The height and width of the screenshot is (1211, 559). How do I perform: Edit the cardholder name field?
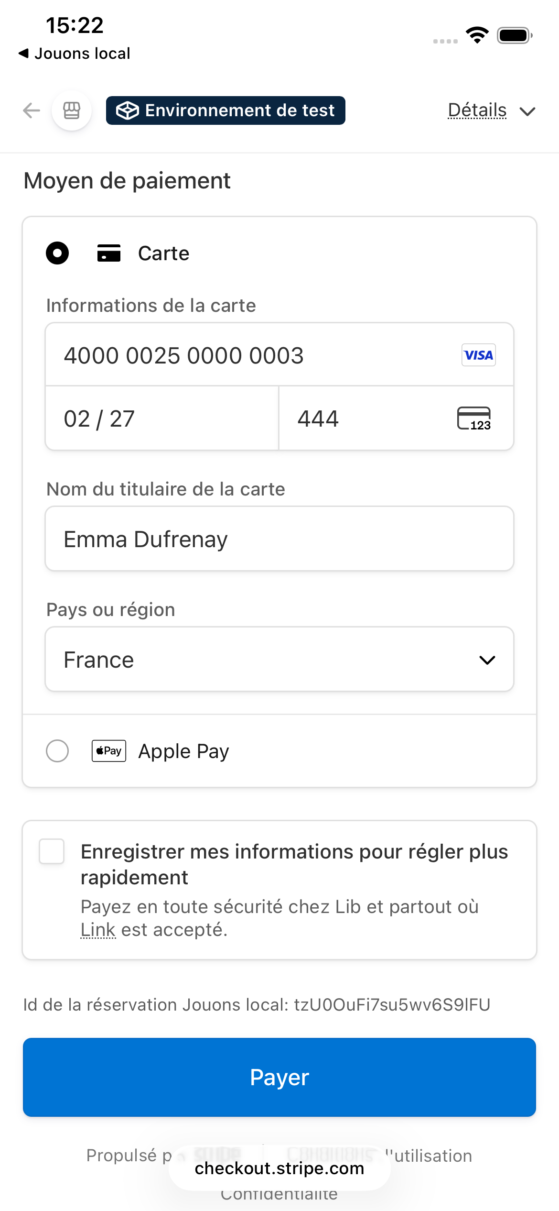tap(279, 539)
